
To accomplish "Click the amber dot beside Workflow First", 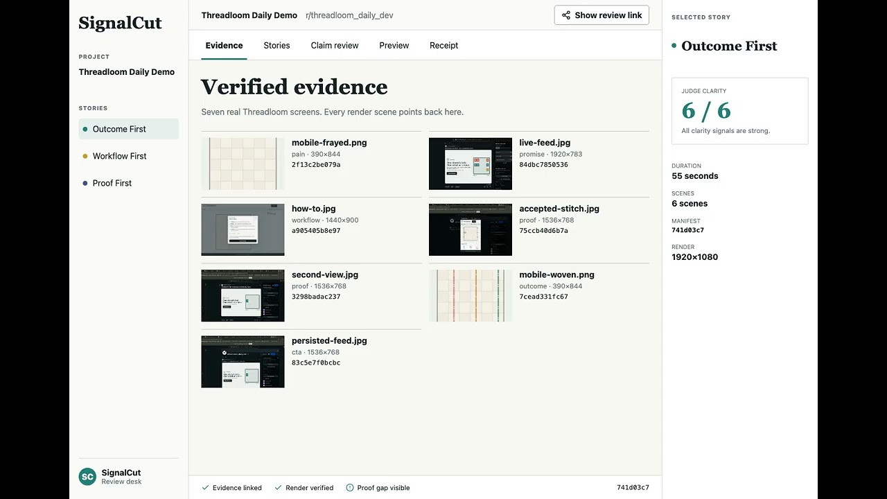I will tap(85, 156).
